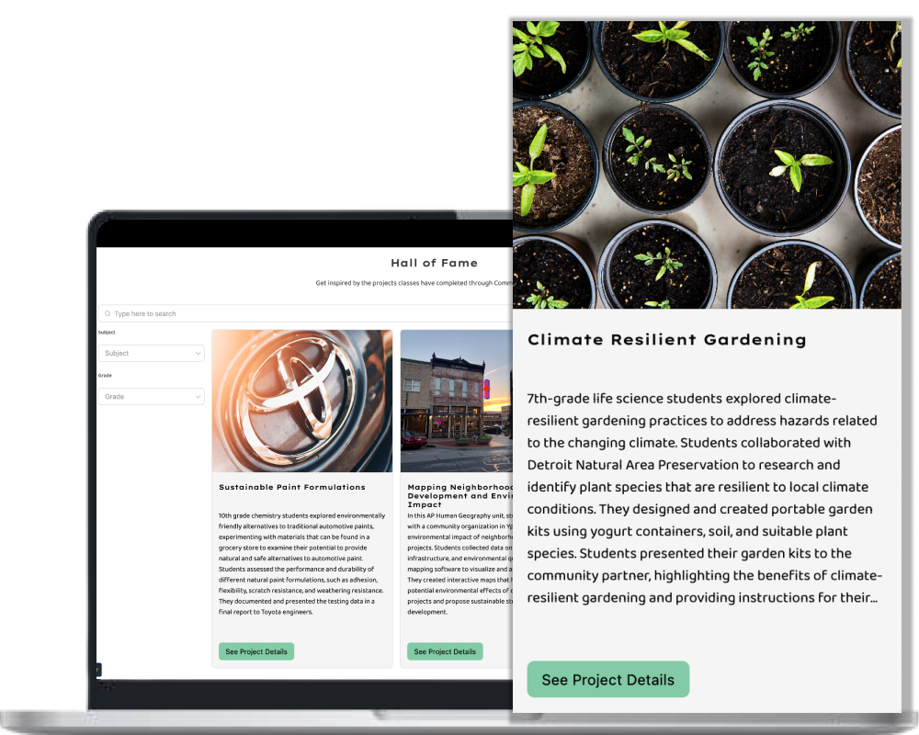See Project Details for Mapping Neighborhood project
The height and width of the screenshot is (735, 919).
click(445, 651)
